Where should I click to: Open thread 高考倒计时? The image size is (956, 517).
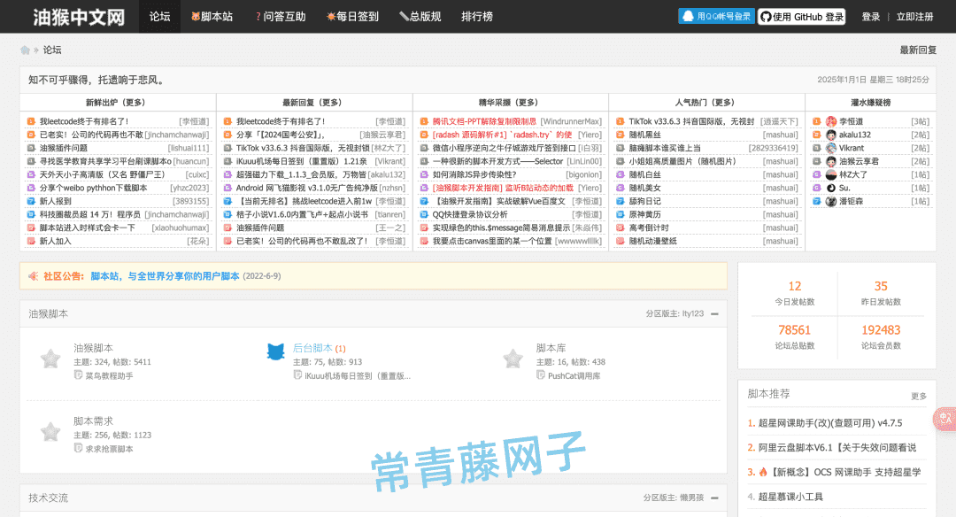pyautogui.click(x=649, y=228)
